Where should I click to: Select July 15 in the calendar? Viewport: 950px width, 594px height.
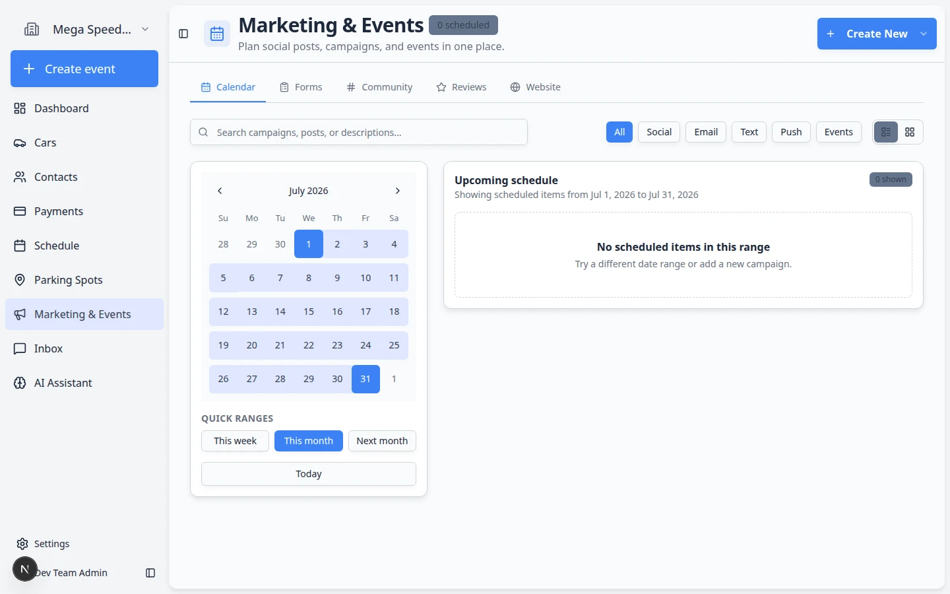click(x=309, y=312)
